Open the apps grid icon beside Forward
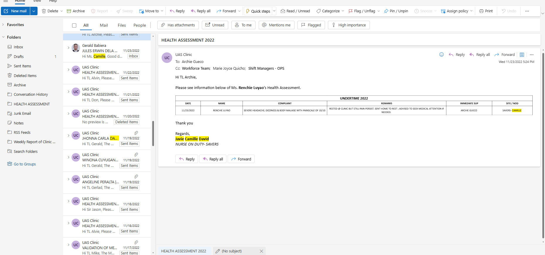This screenshot has width=545, height=255. click(522, 55)
